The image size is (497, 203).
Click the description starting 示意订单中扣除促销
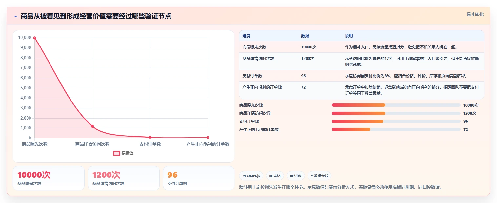412,90
